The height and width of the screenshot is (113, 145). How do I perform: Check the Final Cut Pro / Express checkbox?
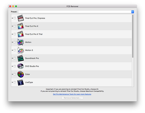tap(15, 18)
